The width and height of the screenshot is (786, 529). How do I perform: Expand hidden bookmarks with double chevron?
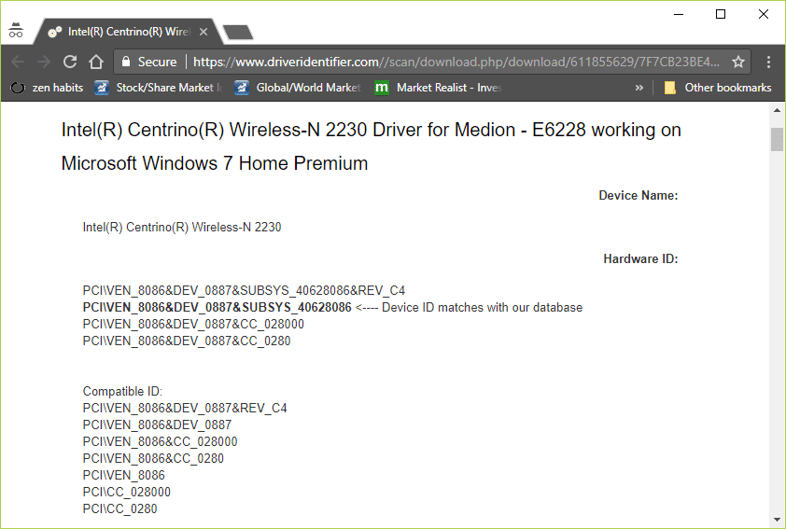[639, 88]
